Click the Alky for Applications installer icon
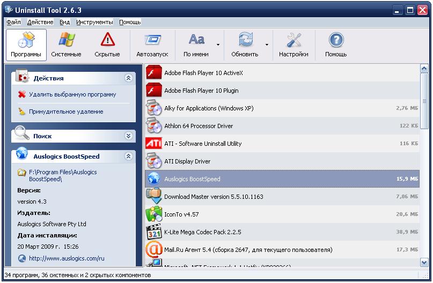Image resolution: width=433 pixels, height=283 pixels. (154, 108)
